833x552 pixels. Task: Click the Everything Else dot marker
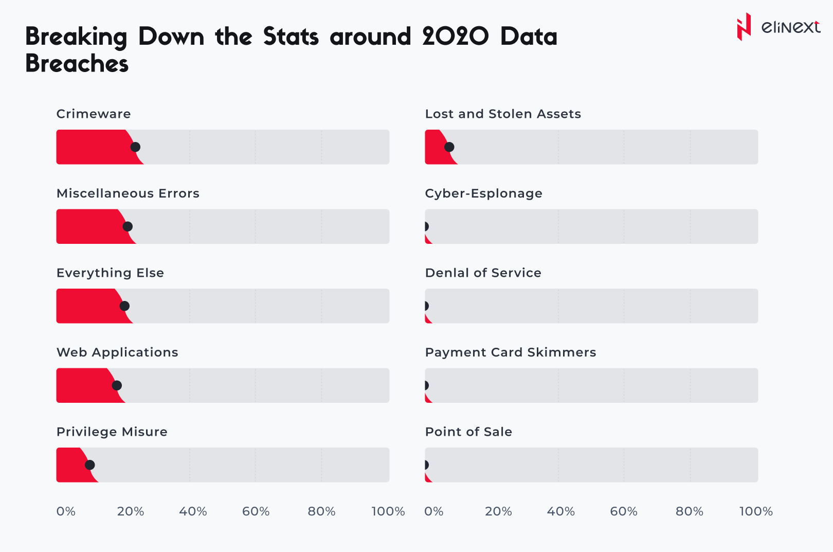pyautogui.click(x=124, y=306)
